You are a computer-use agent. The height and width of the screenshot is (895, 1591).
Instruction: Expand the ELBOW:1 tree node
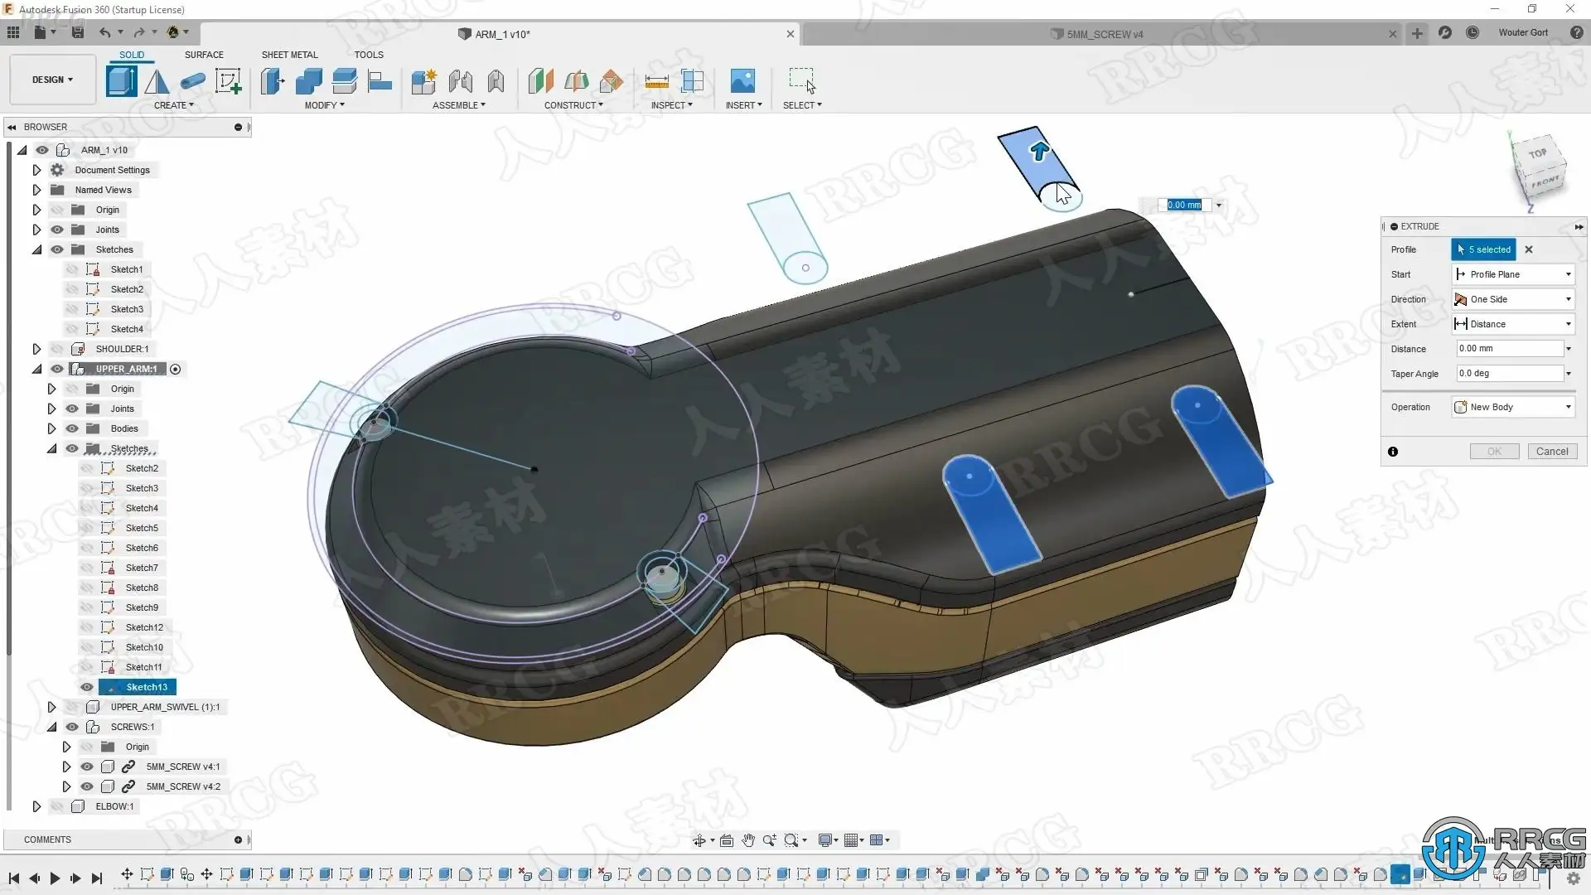[x=36, y=806]
